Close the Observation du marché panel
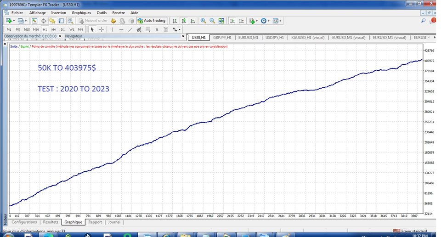This screenshot has width=441, height=237. 60,36
